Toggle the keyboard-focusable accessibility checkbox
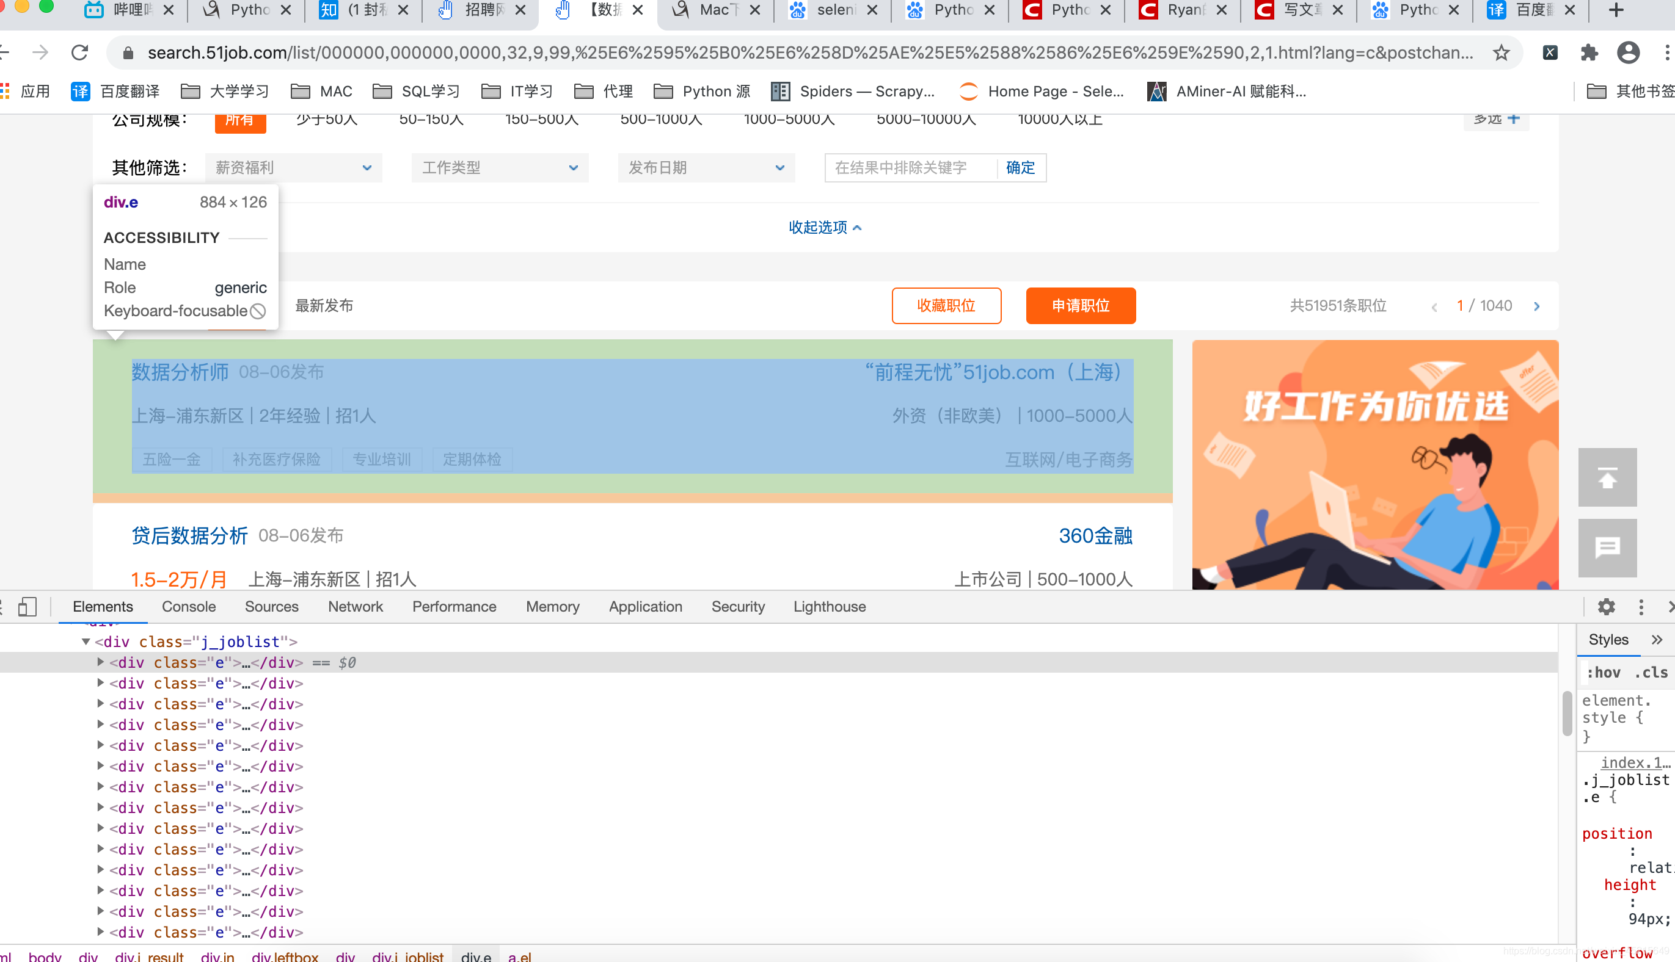The height and width of the screenshot is (962, 1675). pos(257,310)
